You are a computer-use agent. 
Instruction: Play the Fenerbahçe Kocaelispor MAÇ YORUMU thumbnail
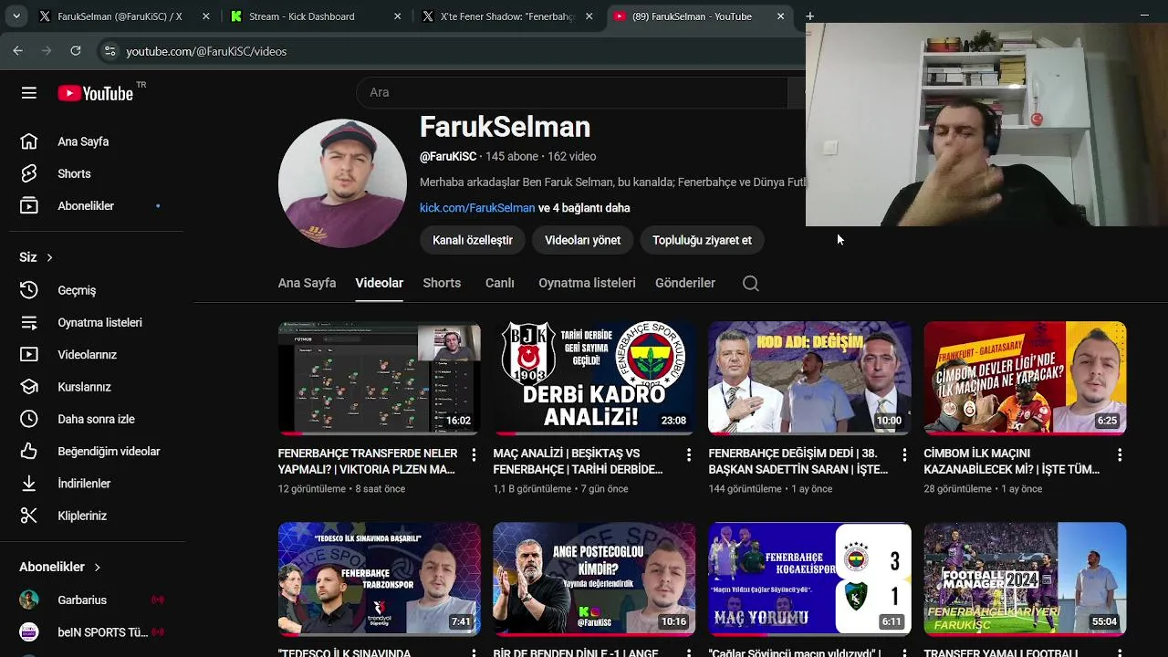810,579
